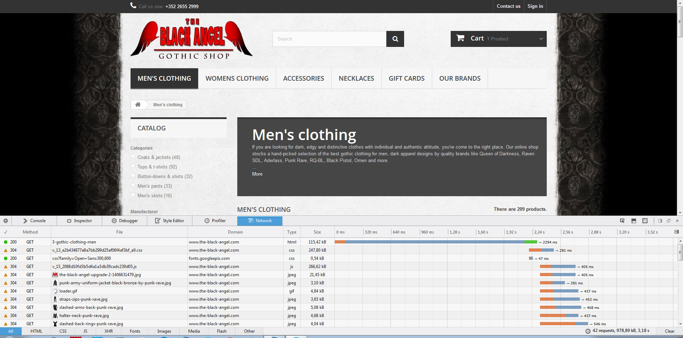Clear the network requests list
The image size is (683, 338).
click(669, 331)
